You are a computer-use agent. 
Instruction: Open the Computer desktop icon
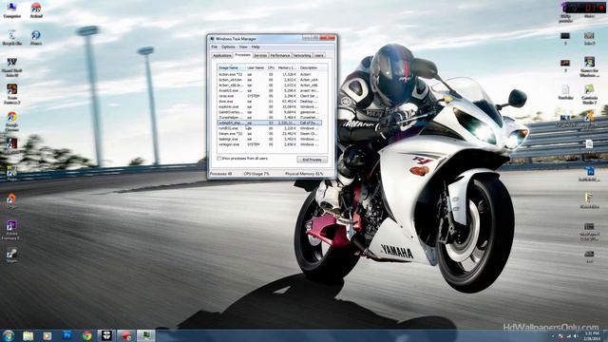pyautogui.click(x=11, y=10)
